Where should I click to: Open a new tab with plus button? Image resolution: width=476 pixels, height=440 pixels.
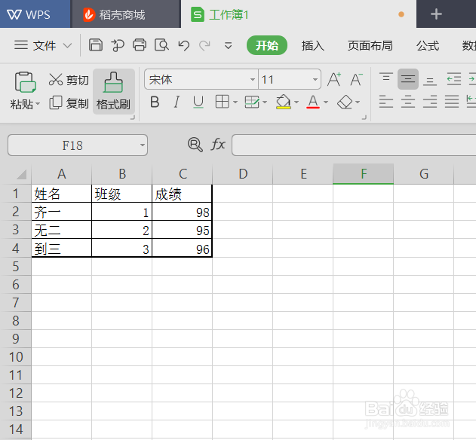point(436,14)
